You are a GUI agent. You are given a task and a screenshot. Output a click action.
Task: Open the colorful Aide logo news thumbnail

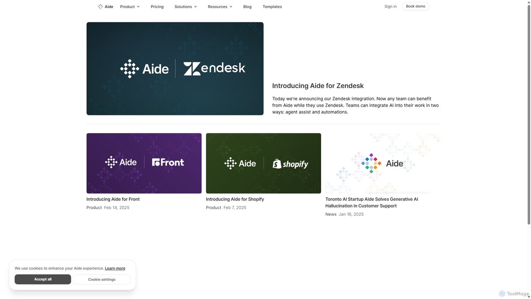coord(383,163)
